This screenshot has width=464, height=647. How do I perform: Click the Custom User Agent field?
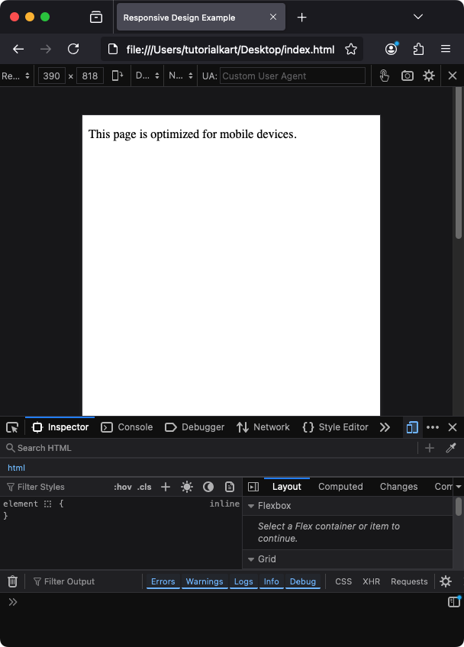pos(292,76)
